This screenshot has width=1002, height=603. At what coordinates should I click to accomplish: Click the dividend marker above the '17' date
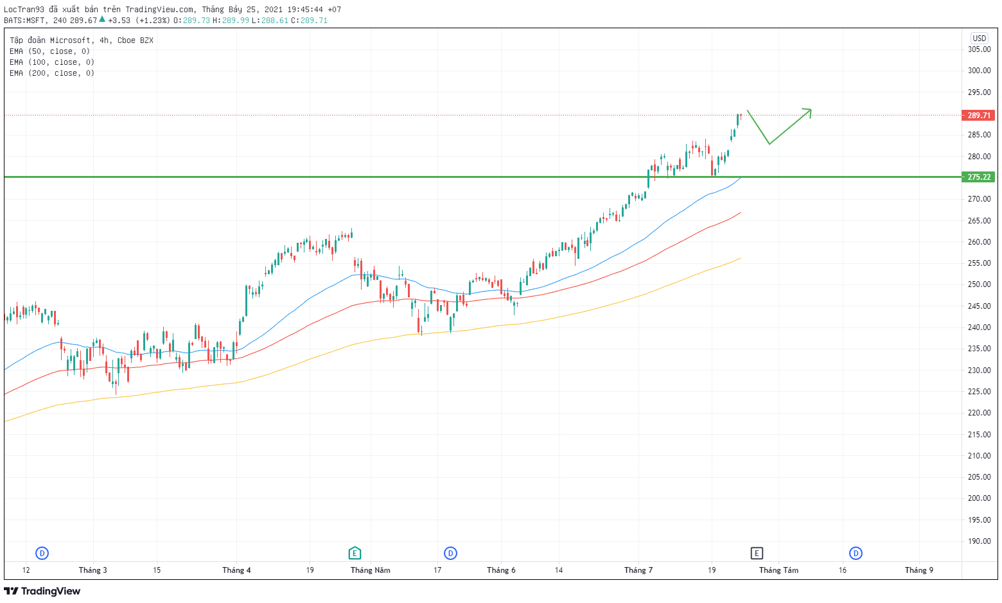click(451, 553)
